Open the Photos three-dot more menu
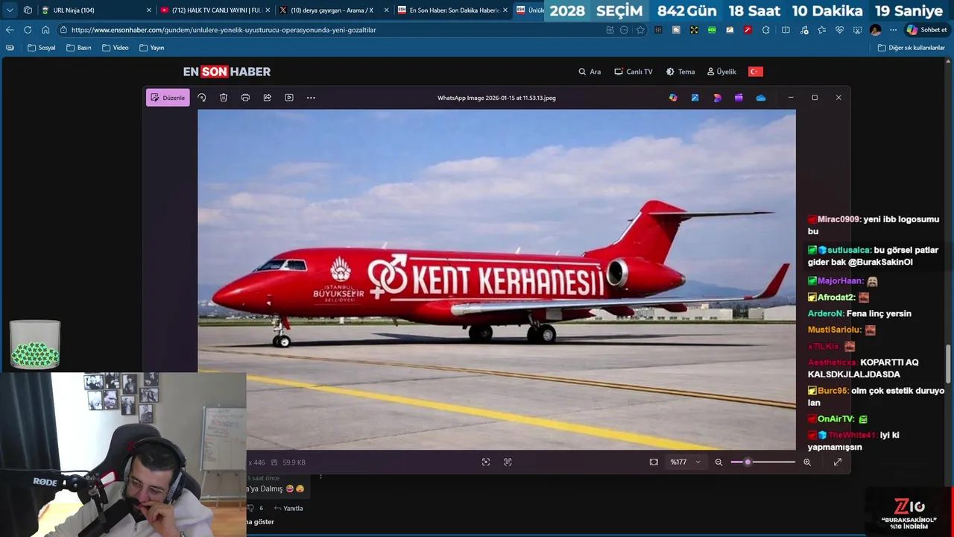This screenshot has width=954, height=537. (311, 98)
